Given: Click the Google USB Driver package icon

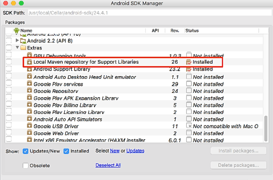Looking at the screenshot, I should [x=29, y=126].
